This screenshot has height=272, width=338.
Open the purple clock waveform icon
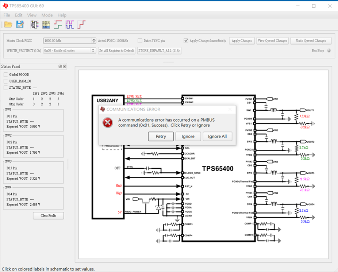click(x=70, y=24)
